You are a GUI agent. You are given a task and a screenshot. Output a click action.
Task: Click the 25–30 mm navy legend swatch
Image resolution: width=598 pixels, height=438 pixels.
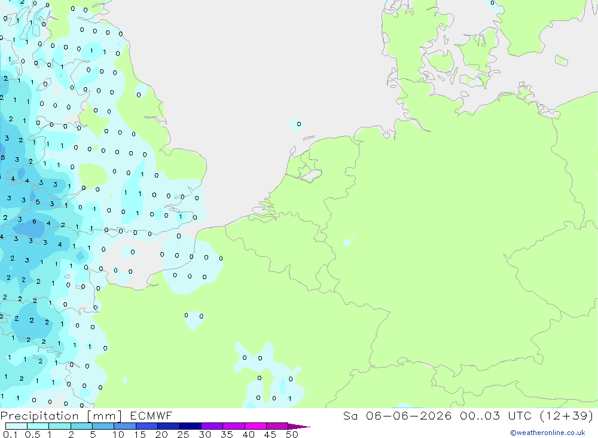pyautogui.click(x=190, y=426)
